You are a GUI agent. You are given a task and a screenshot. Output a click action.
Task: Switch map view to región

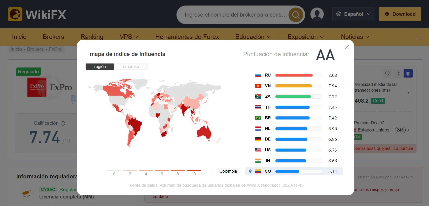point(100,66)
